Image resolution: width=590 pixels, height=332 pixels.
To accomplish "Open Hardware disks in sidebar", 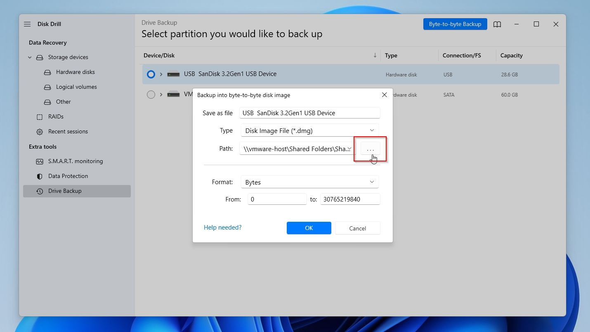I will pyautogui.click(x=76, y=72).
